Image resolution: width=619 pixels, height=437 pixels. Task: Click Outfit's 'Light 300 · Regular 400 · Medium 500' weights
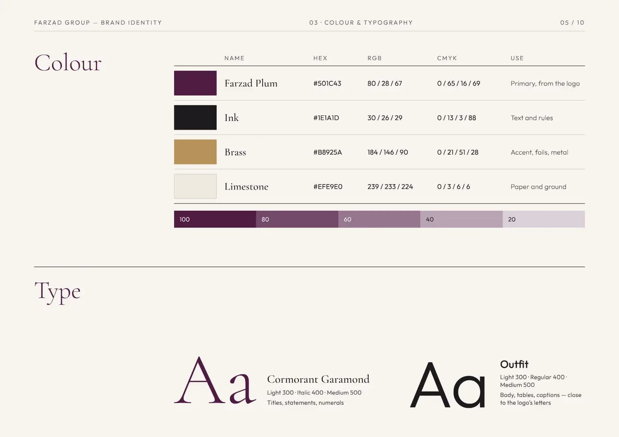click(x=534, y=381)
